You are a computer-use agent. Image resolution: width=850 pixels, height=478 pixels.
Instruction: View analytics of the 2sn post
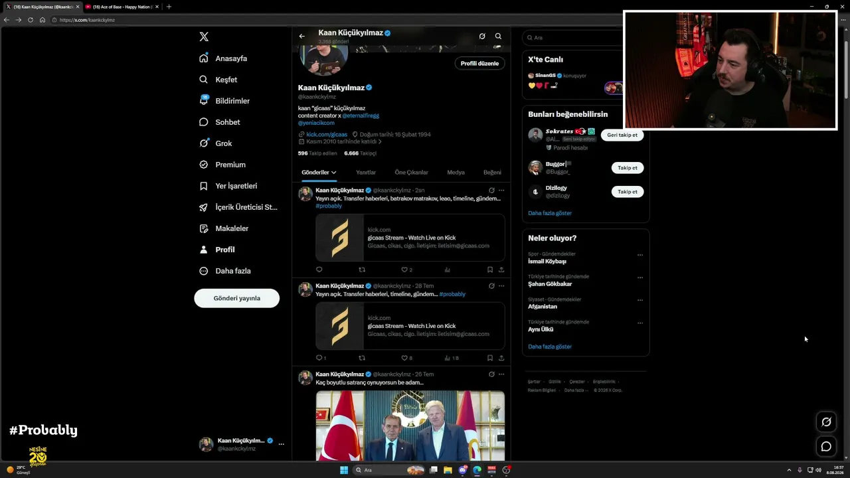coord(448,270)
